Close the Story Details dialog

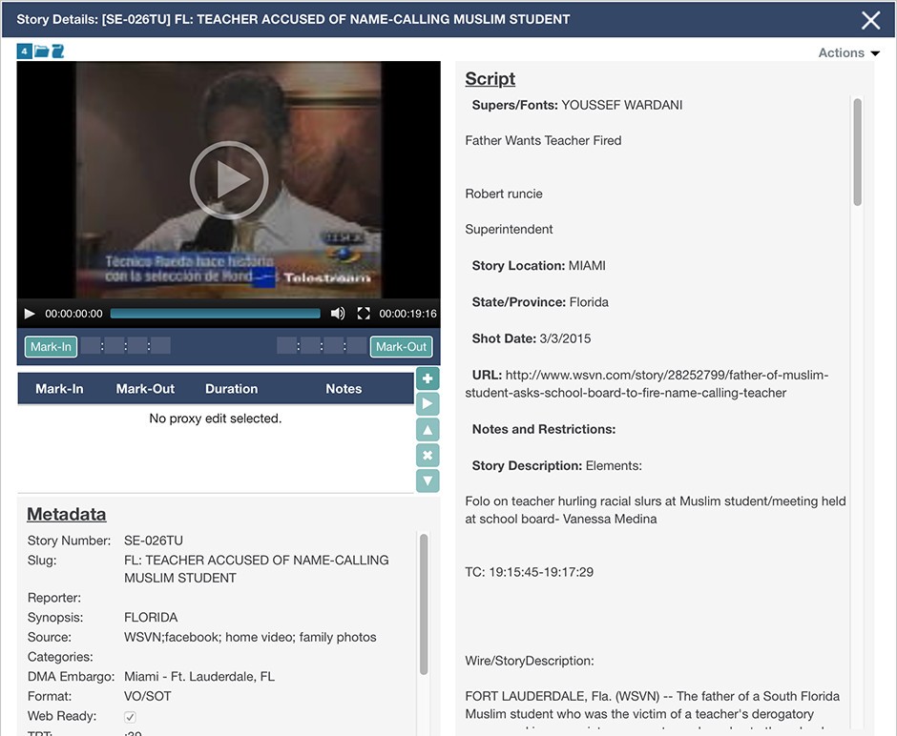(870, 20)
